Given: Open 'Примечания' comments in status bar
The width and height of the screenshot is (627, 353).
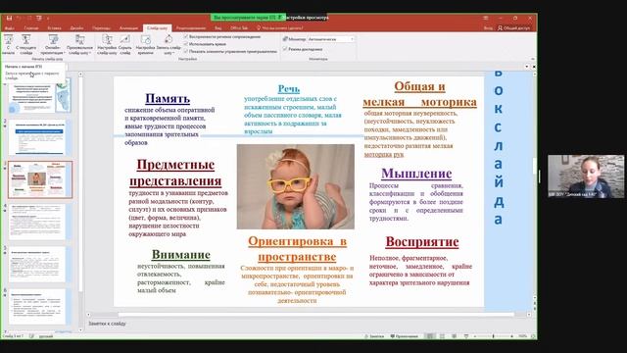Looking at the screenshot, I should coord(404,336).
